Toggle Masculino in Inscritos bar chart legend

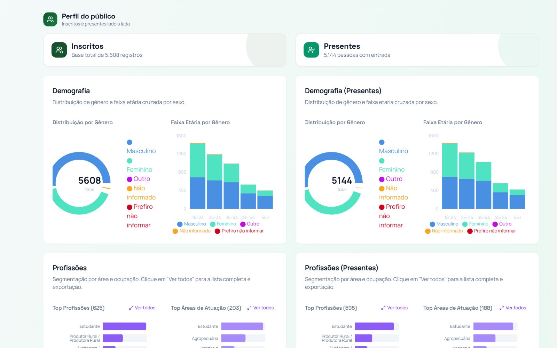191,224
